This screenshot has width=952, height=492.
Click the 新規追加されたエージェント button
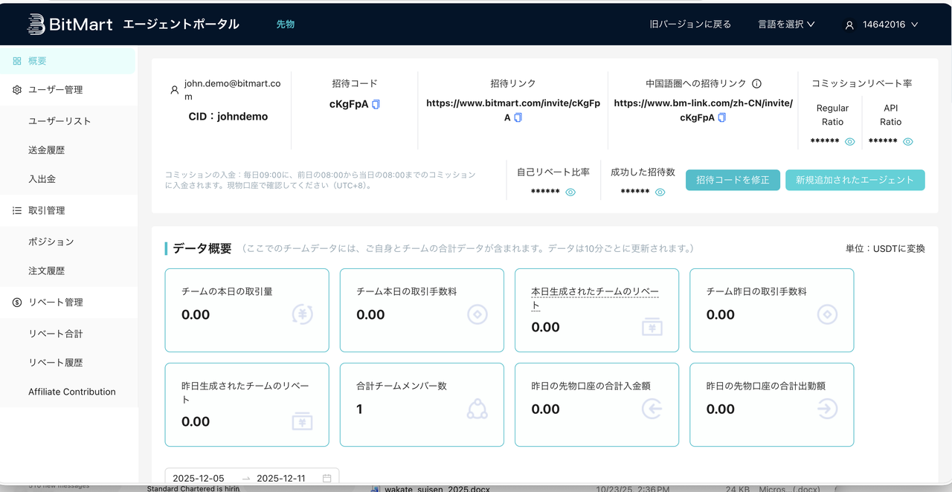(x=855, y=180)
